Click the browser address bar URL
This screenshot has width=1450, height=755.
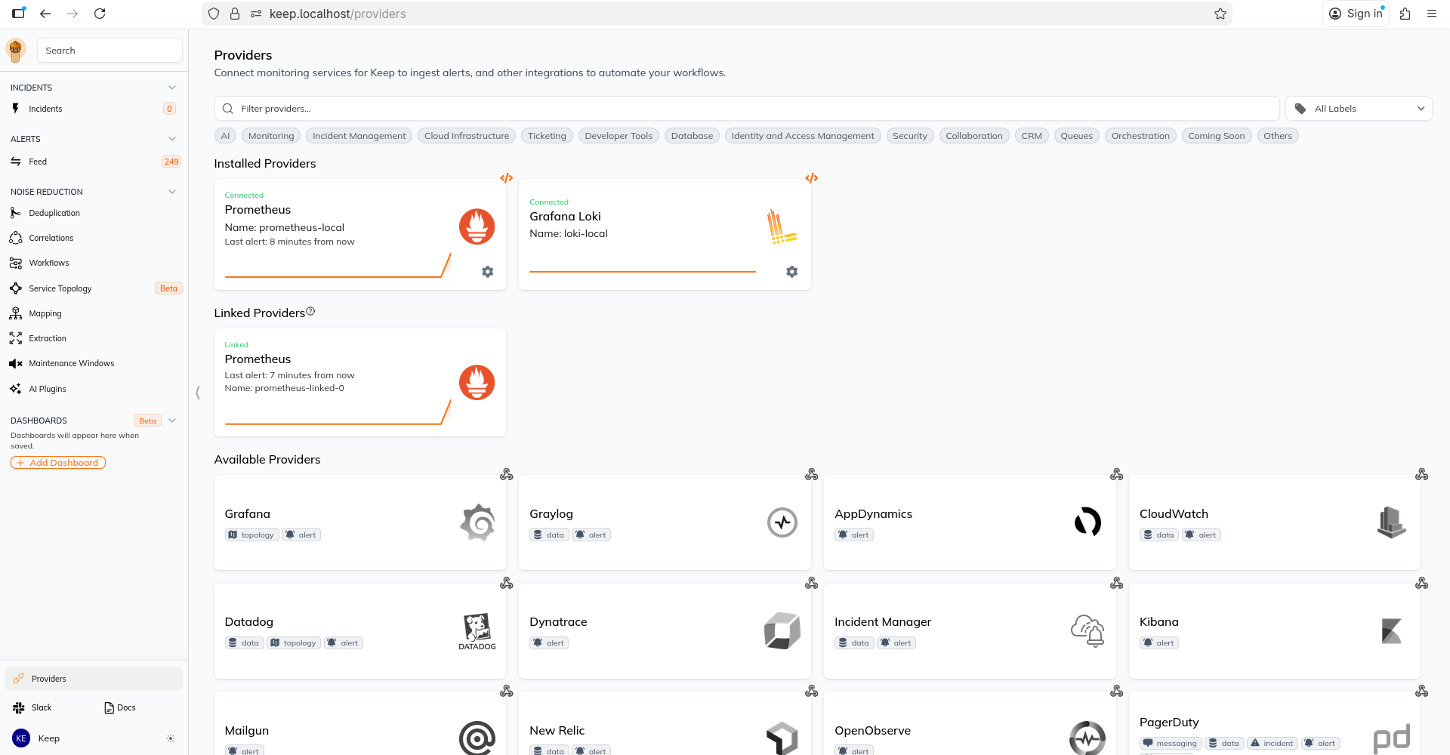pos(338,14)
